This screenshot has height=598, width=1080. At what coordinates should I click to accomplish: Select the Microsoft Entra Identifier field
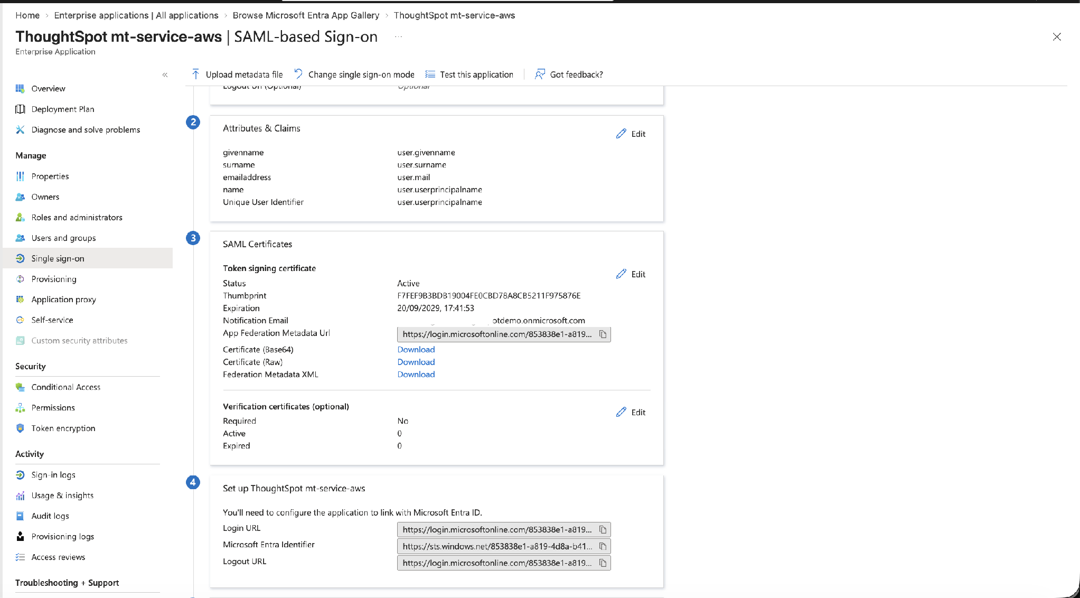tap(504, 546)
